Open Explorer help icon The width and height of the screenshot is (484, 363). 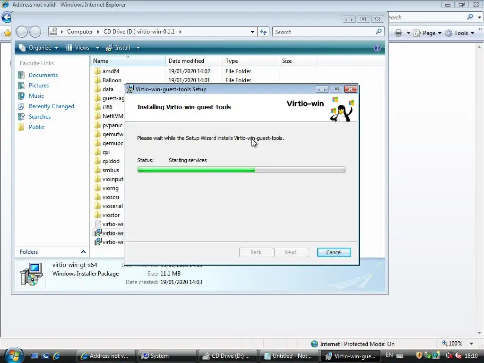(377, 48)
